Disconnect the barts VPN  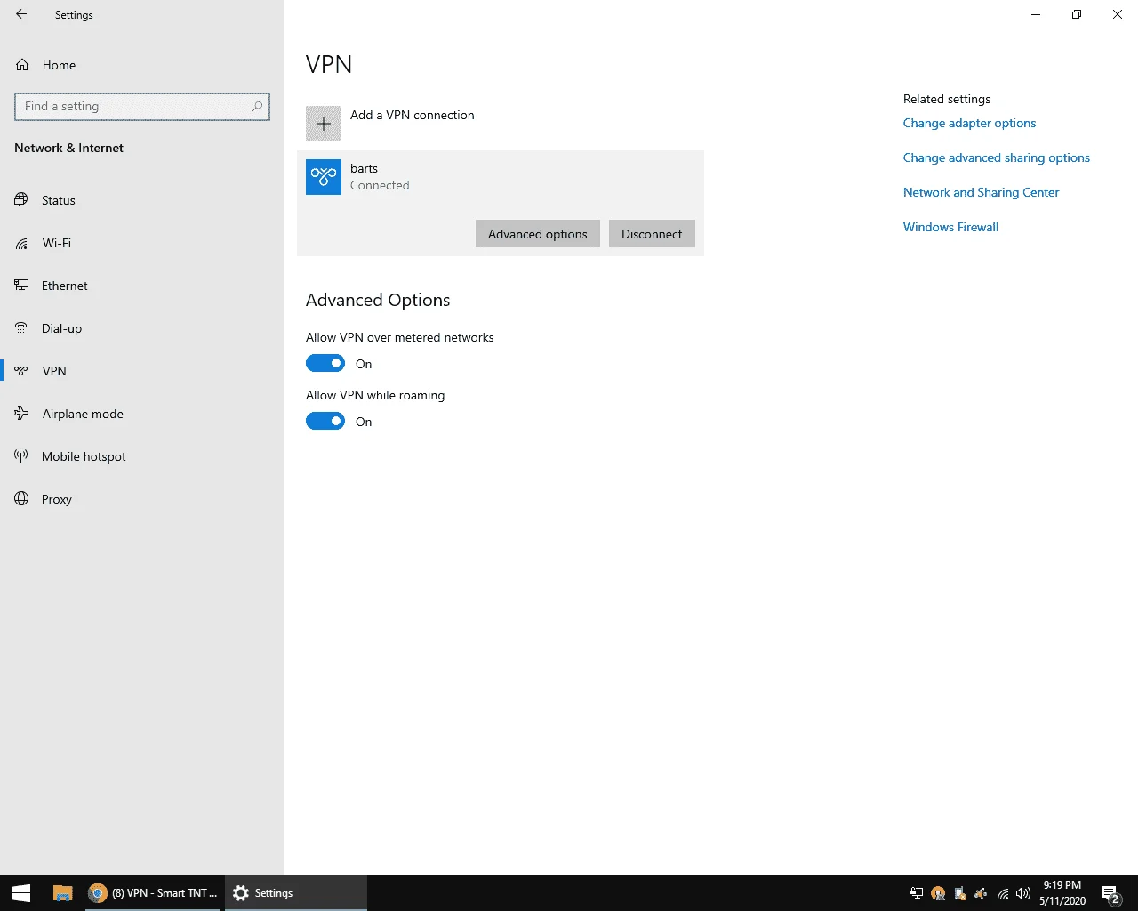pyautogui.click(x=652, y=234)
